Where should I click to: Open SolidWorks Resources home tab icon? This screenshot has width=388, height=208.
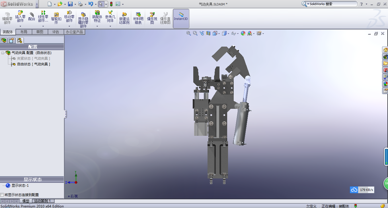(x=385, y=50)
